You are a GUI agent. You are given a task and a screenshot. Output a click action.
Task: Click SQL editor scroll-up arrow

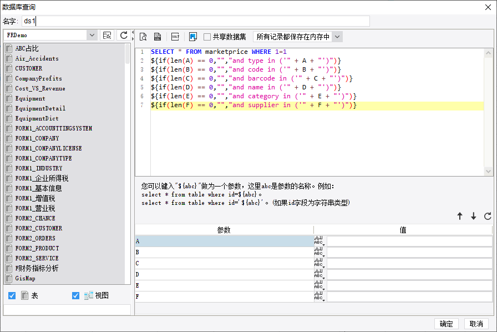(488, 53)
